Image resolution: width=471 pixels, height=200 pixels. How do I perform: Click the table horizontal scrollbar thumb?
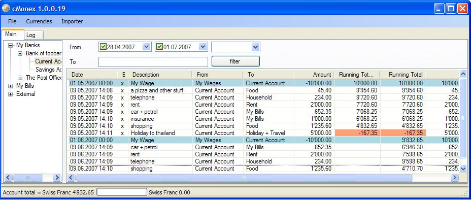244,178
